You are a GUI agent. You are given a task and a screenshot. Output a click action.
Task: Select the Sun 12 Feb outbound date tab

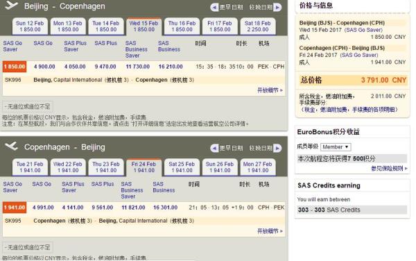tap(30, 26)
